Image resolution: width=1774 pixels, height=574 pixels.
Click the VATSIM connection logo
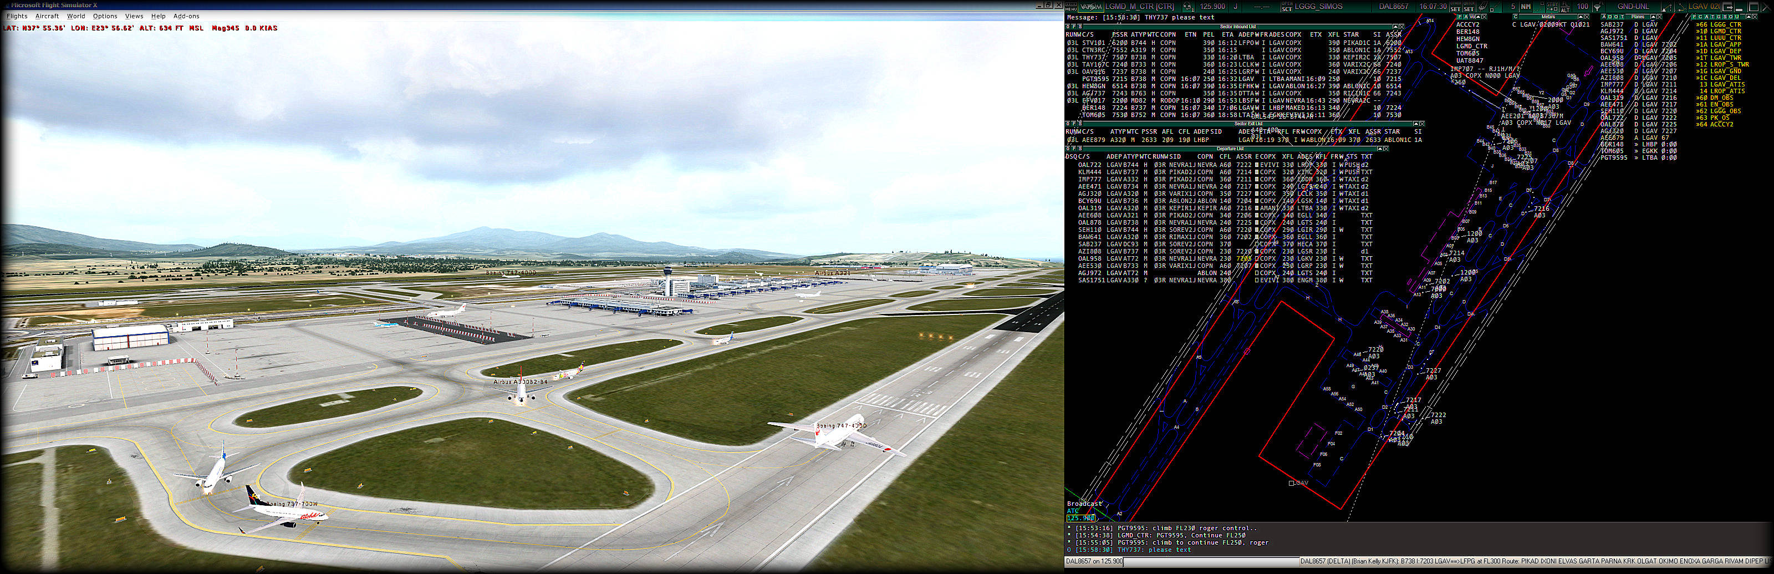coord(1092,6)
